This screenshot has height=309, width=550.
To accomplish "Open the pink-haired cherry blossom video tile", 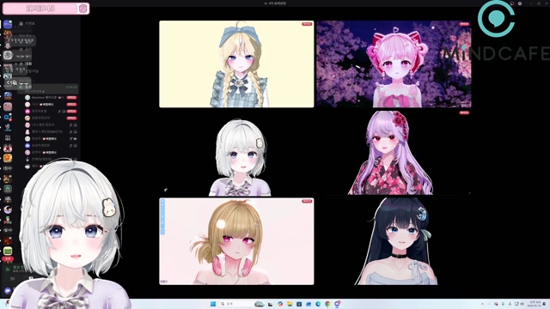I will pos(394,64).
